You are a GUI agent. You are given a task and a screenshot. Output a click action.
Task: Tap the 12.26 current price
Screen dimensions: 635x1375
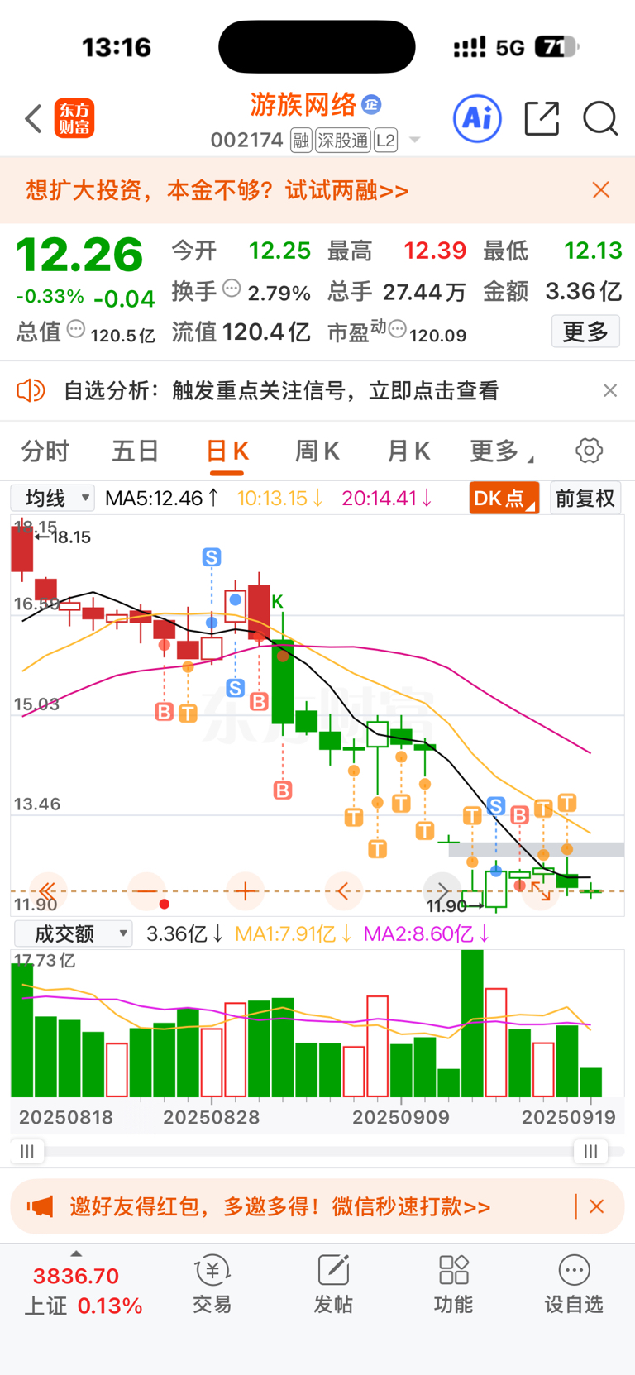[79, 255]
